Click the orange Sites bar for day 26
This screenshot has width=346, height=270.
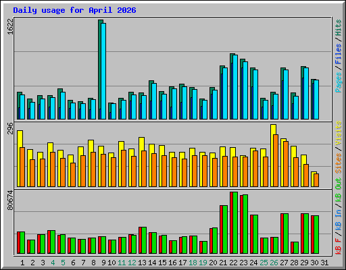[276, 161]
